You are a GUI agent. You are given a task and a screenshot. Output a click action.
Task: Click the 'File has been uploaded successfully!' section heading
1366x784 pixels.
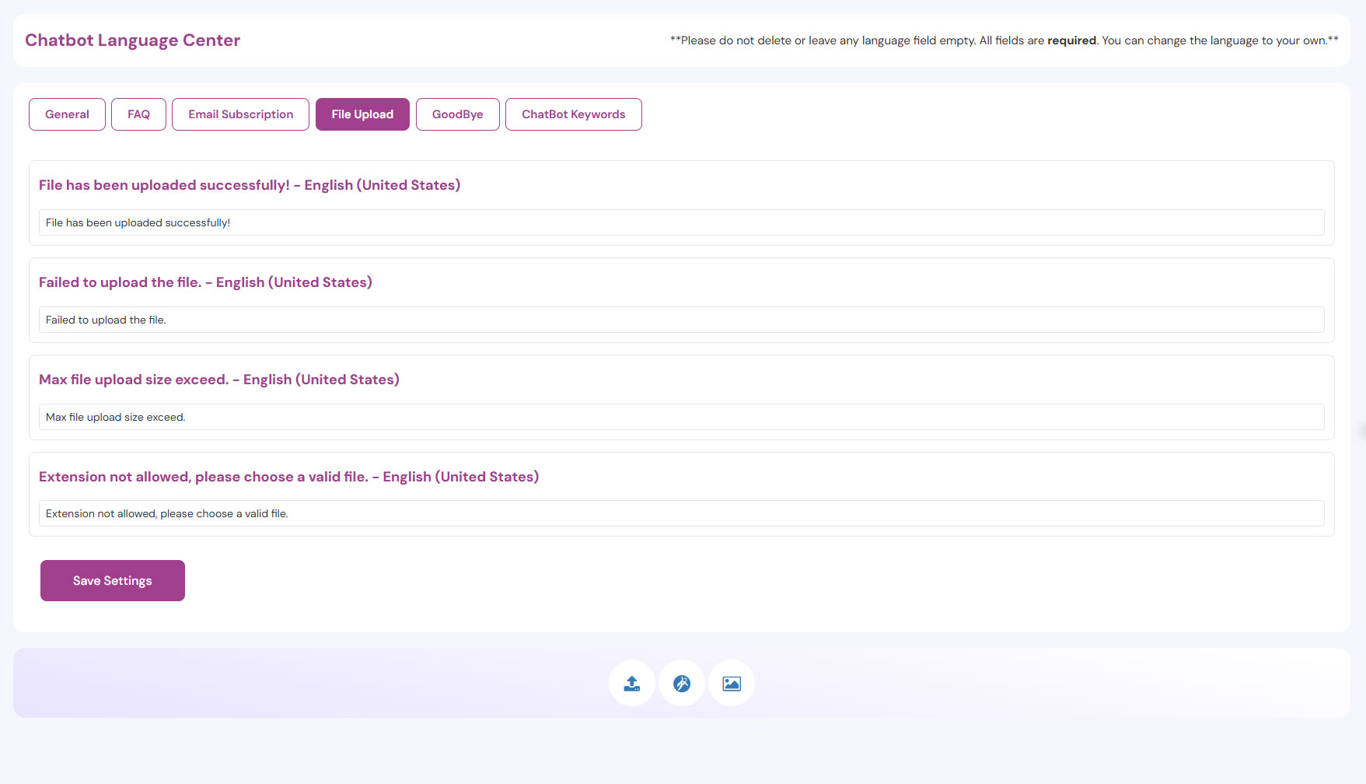pos(250,185)
